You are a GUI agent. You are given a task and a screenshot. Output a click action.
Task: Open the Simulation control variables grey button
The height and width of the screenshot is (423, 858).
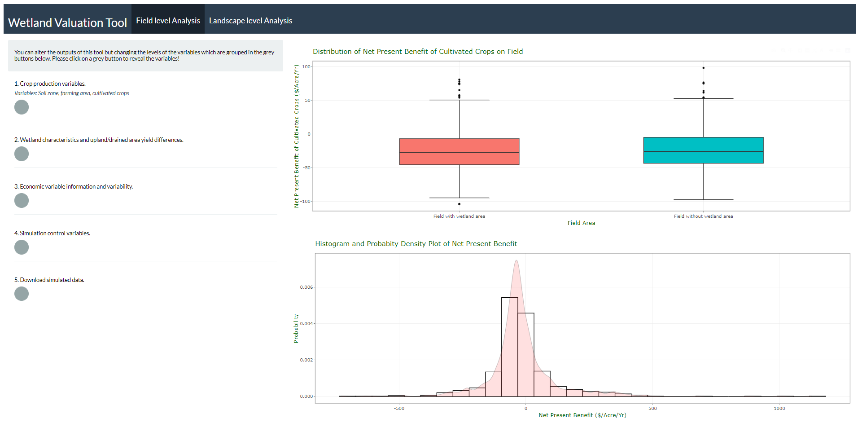tap(22, 247)
